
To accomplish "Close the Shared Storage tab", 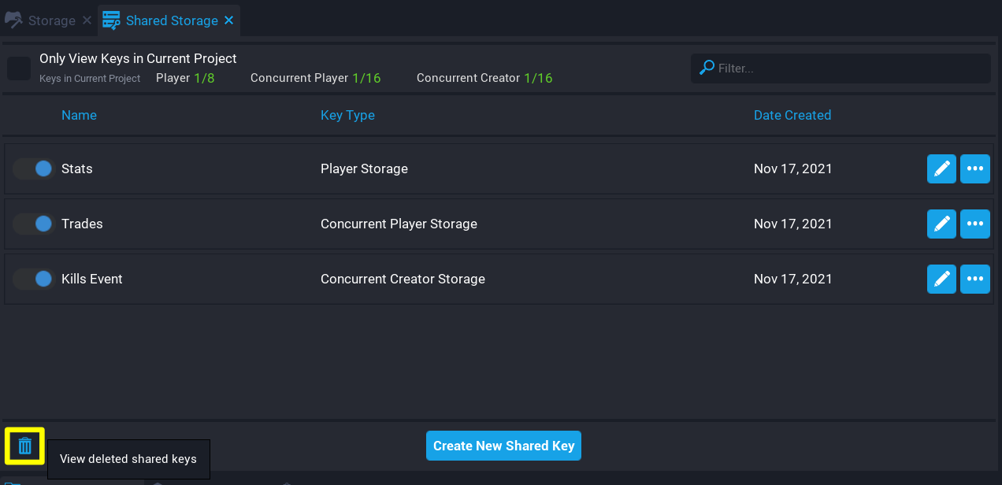I will (229, 20).
